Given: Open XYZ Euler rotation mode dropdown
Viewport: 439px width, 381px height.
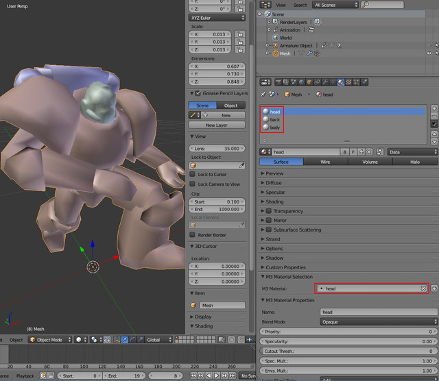Looking at the screenshot, I should (217, 18).
